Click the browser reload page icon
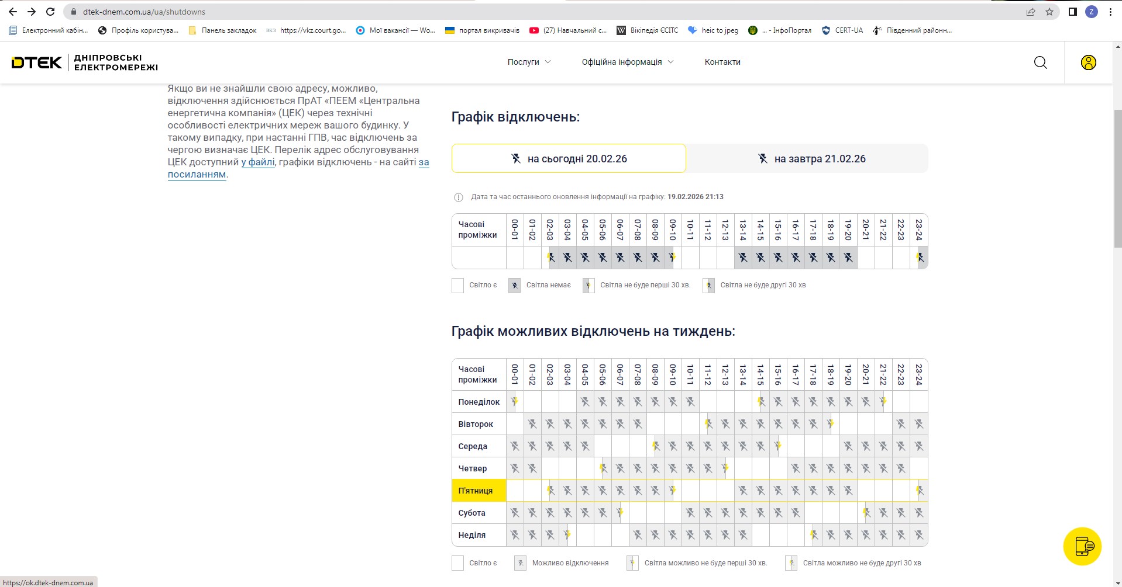Screen dimensions: 1122x587 (x=50, y=12)
